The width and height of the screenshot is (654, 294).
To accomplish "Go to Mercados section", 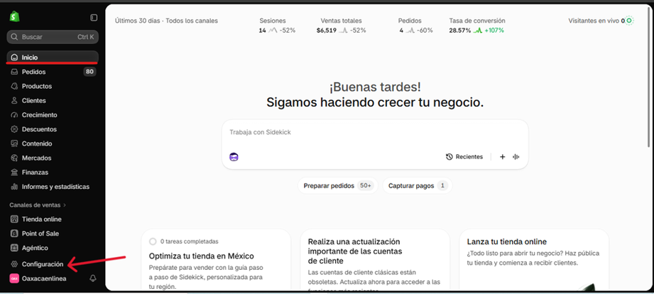I will 53,158.
